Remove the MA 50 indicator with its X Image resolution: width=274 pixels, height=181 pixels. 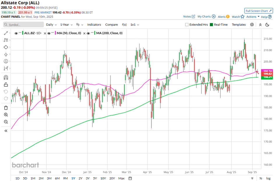pyautogui.click(x=84, y=33)
